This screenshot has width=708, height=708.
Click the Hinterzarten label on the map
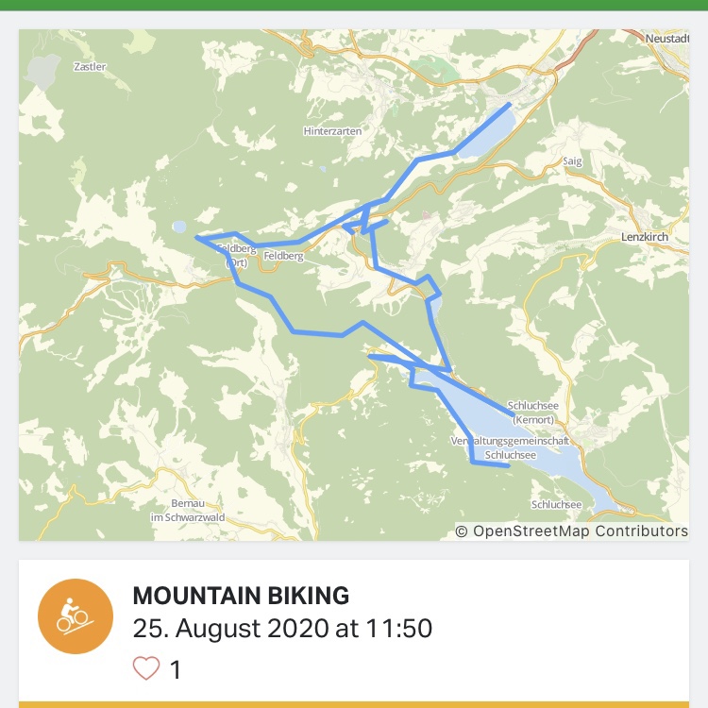[x=332, y=131]
